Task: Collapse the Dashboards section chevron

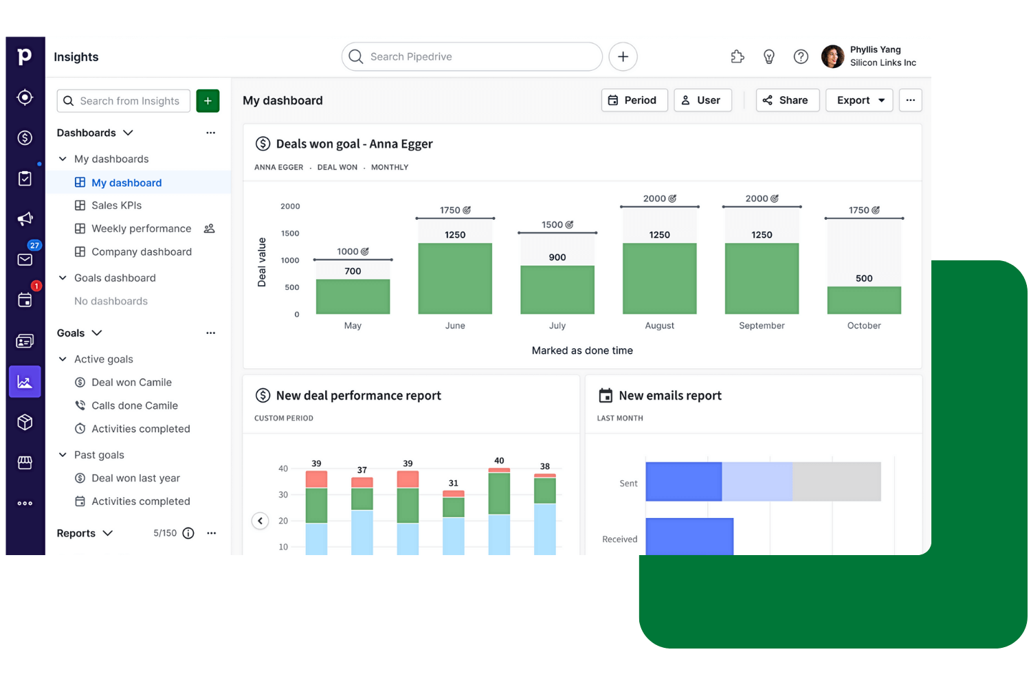Action: (x=128, y=133)
